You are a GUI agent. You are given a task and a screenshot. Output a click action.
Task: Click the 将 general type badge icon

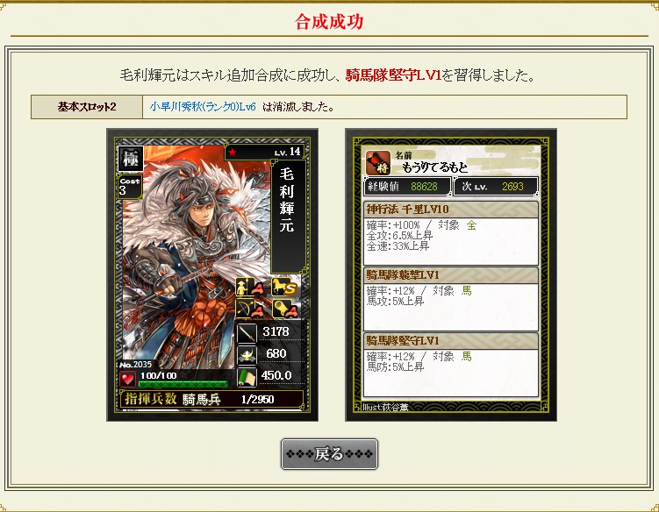click(x=378, y=163)
